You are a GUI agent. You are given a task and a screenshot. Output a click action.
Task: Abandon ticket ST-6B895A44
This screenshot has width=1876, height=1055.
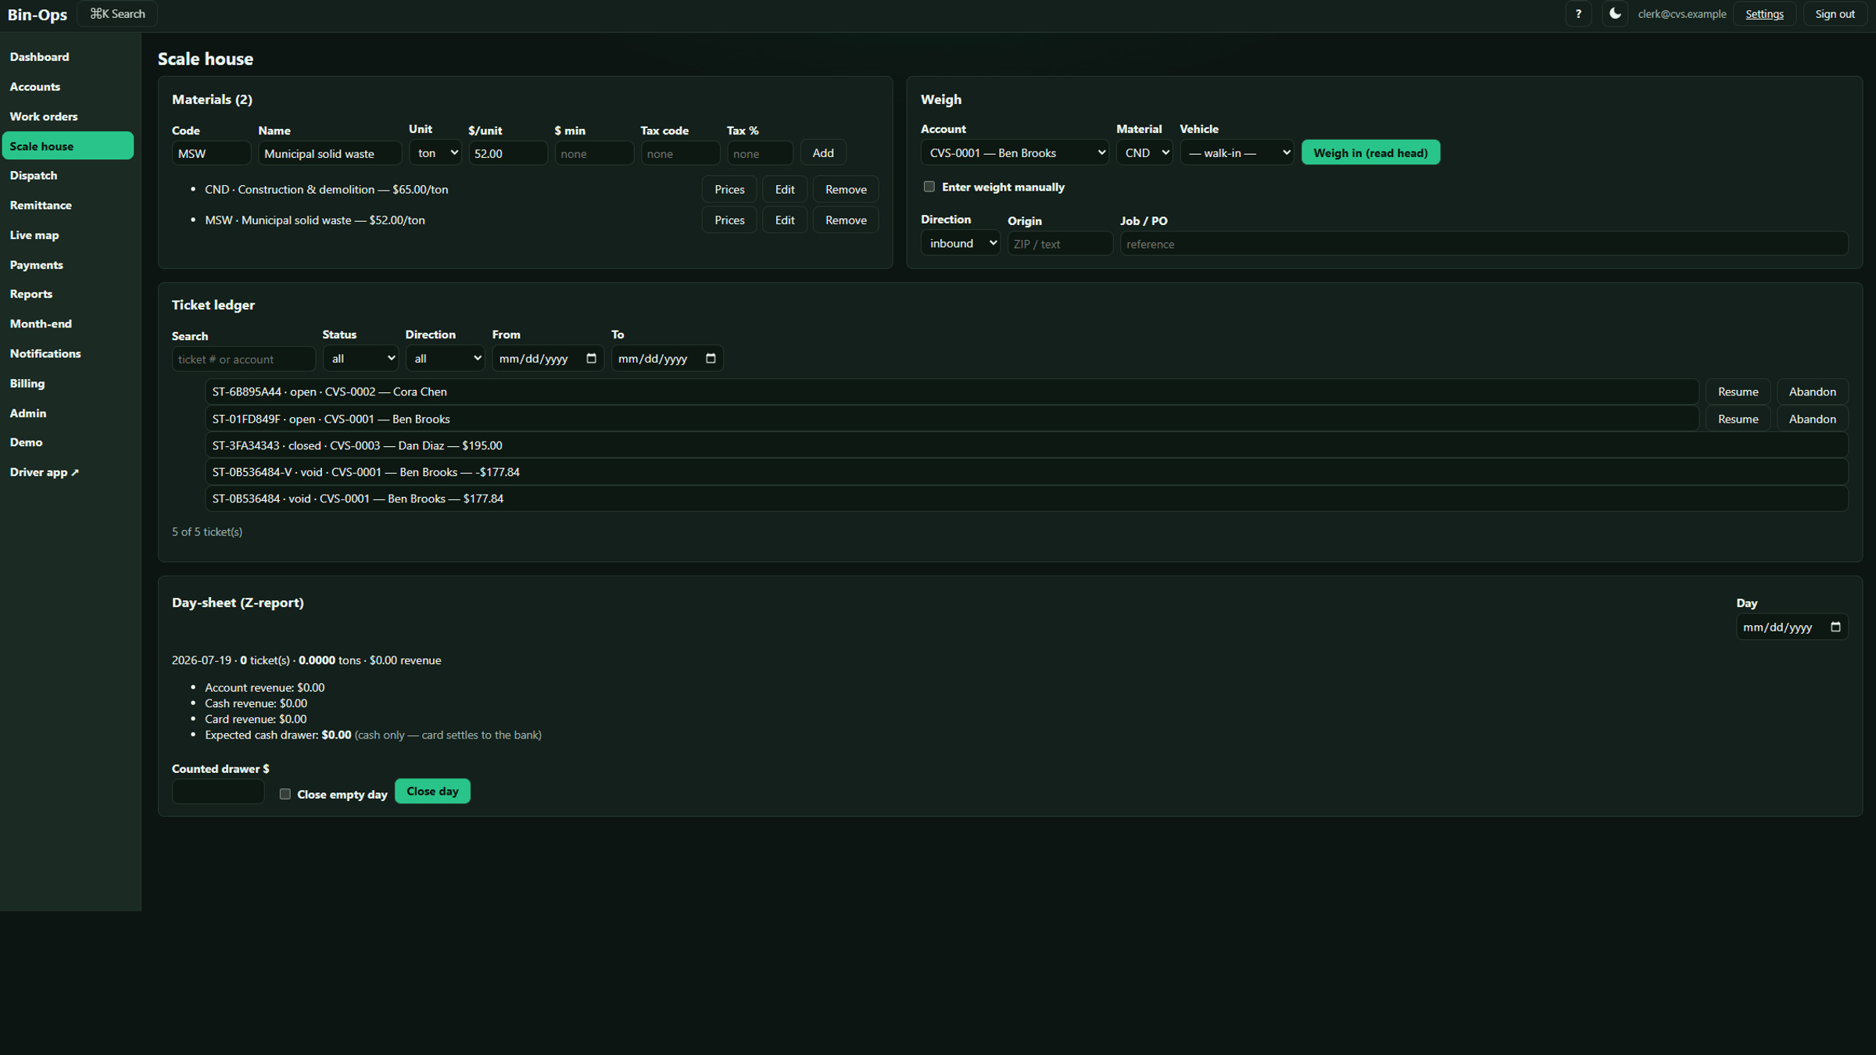point(1812,392)
